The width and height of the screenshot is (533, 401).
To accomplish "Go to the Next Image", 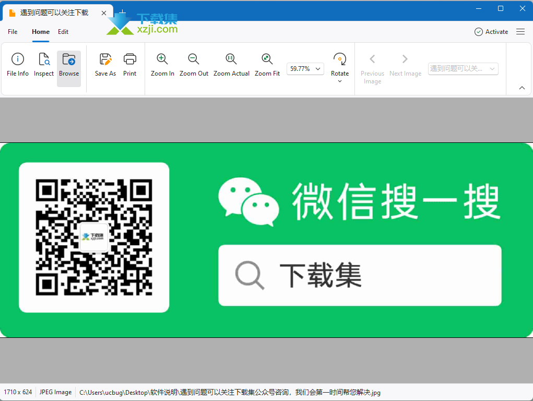I will click(x=405, y=65).
